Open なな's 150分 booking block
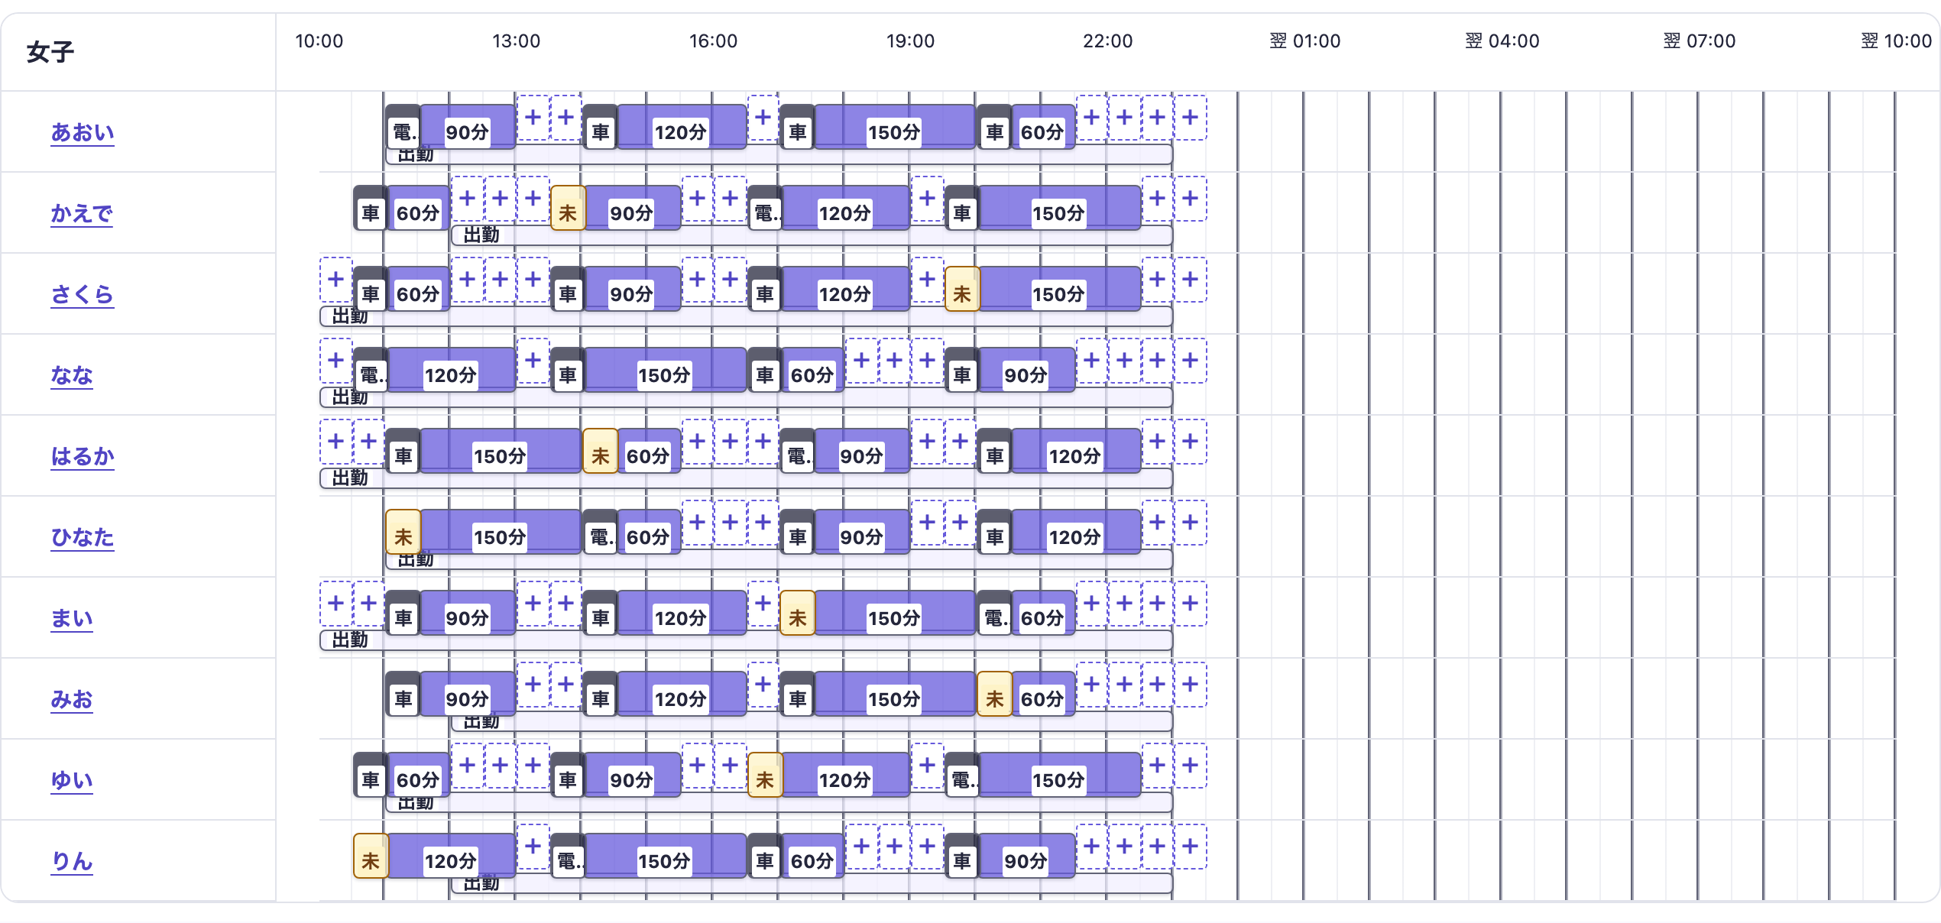 click(665, 370)
